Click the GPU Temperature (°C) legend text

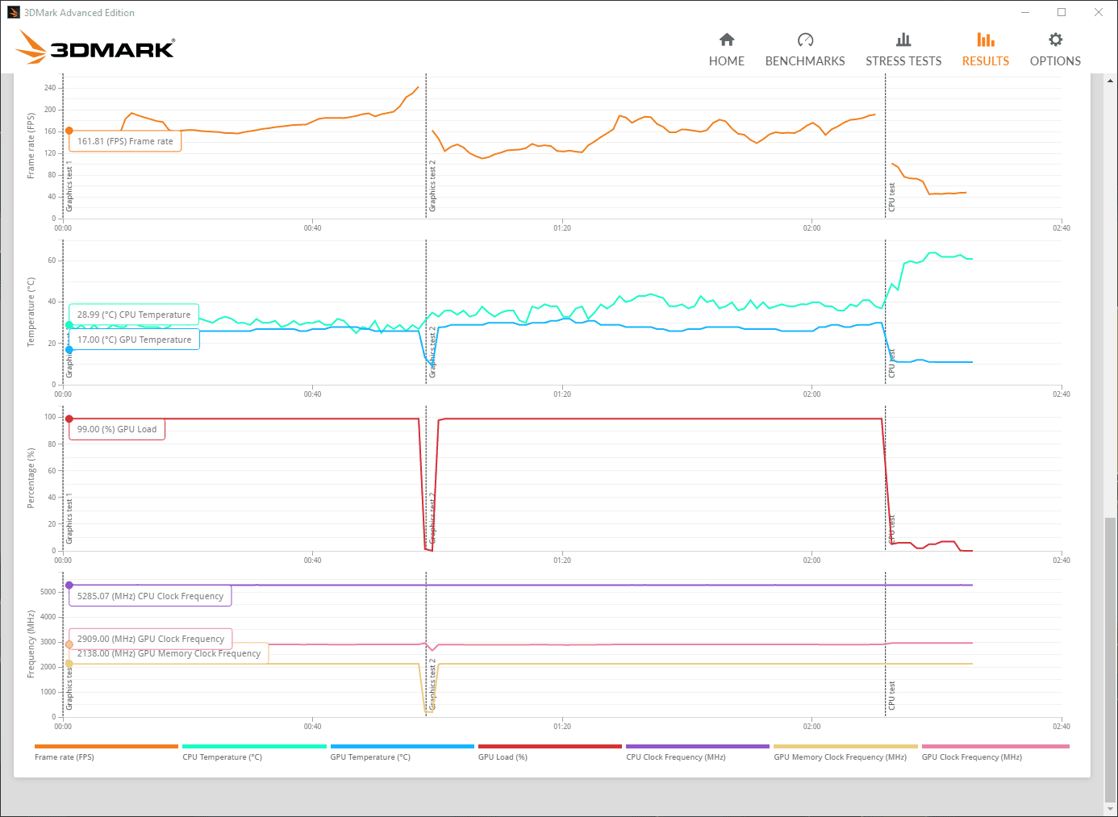pyautogui.click(x=370, y=757)
